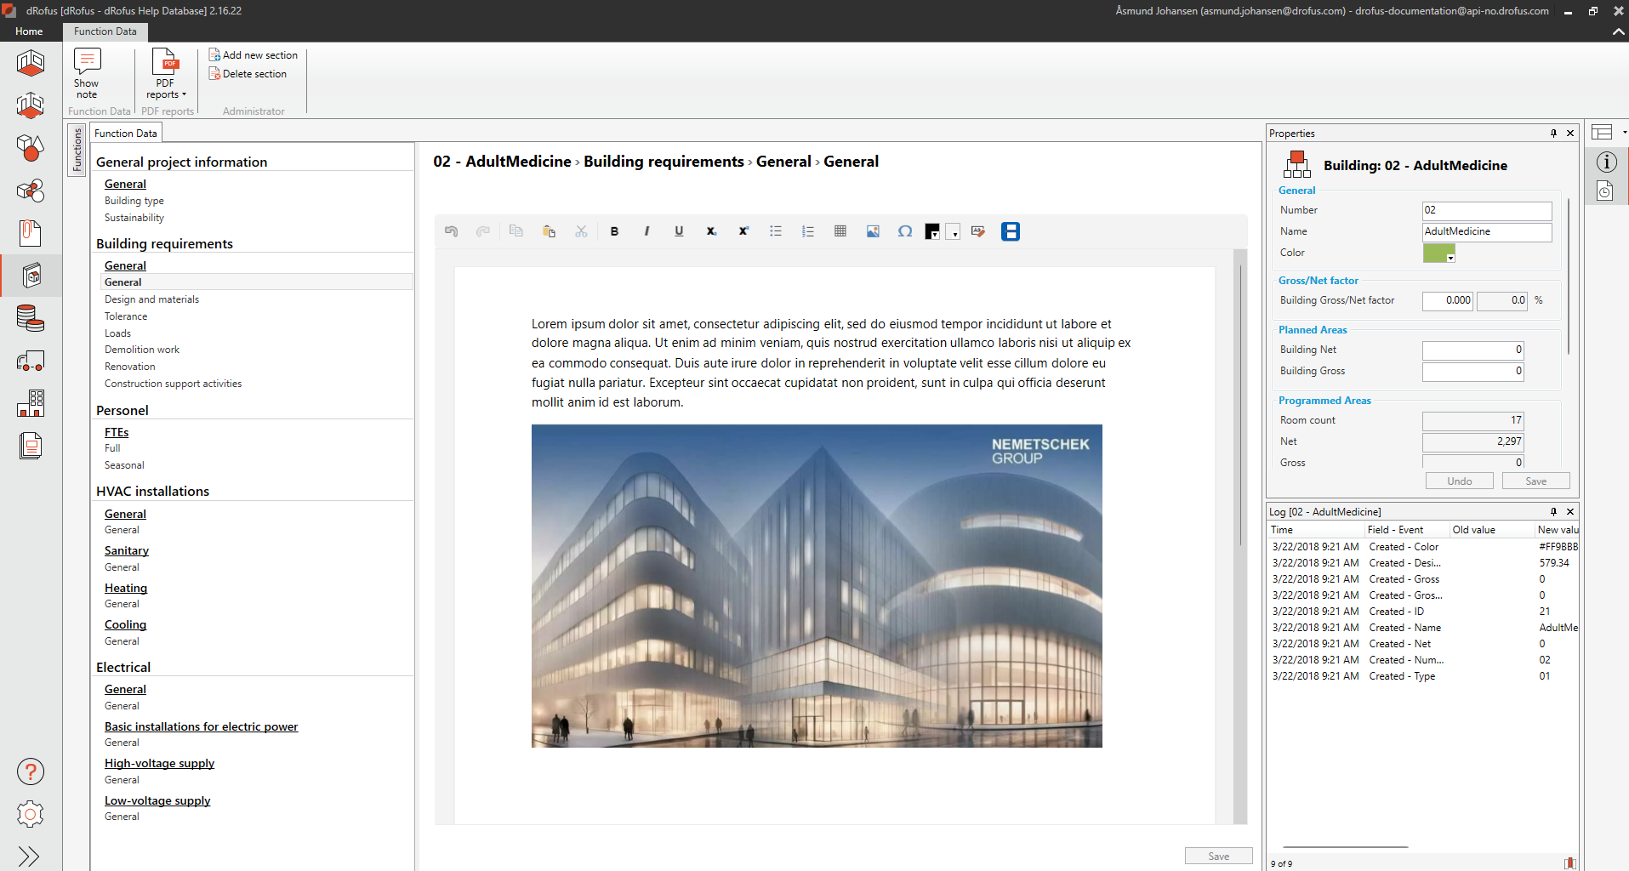The width and height of the screenshot is (1629, 871).
Task: Click the Name field containing AdultMedicine
Action: pyautogui.click(x=1486, y=231)
